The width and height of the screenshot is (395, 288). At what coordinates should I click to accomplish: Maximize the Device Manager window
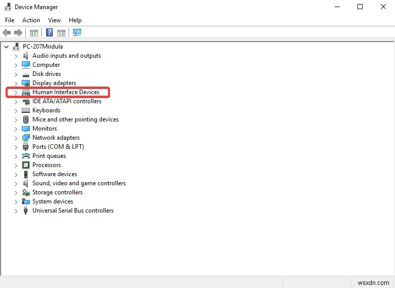[x=360, y=7]
